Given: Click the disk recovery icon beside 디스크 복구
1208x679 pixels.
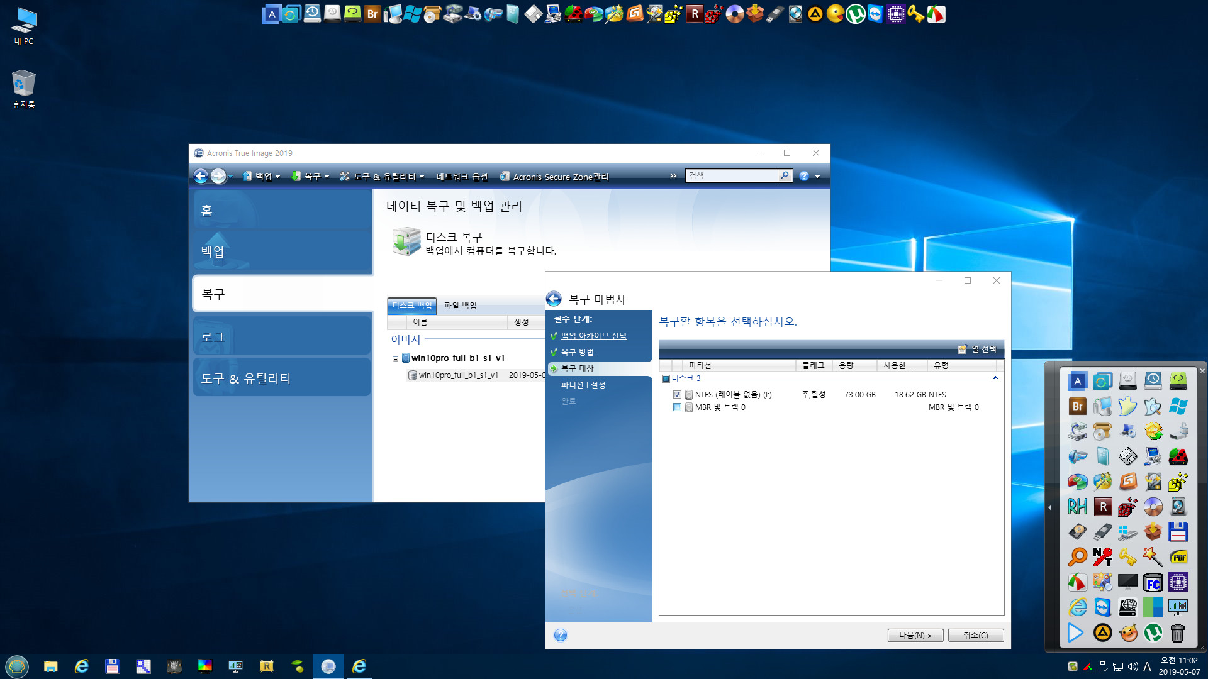Looking at the screenshot, I should tap(406, 242).
